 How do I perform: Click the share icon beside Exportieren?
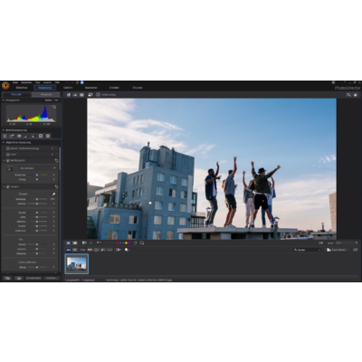(356, 250)
